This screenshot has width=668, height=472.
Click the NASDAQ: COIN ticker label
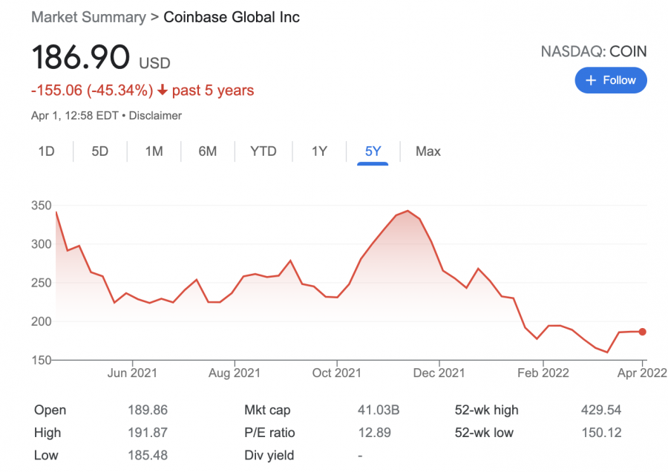pyautogui.click(x=594, y=51)
